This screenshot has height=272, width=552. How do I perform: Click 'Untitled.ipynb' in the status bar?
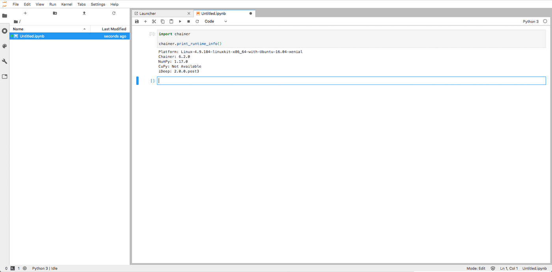534,268
